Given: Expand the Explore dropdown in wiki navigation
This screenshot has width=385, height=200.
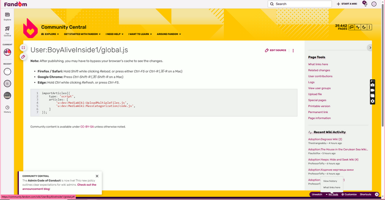Looking at the screenshot, I should [50, 34].
